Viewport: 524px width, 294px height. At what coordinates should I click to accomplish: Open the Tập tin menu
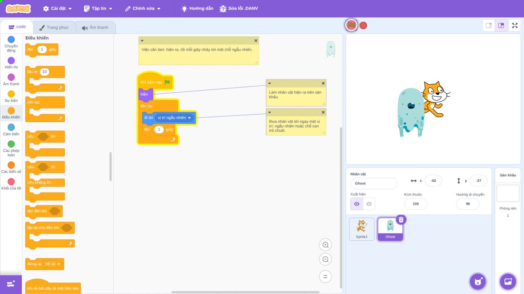[x=98, y=9]
